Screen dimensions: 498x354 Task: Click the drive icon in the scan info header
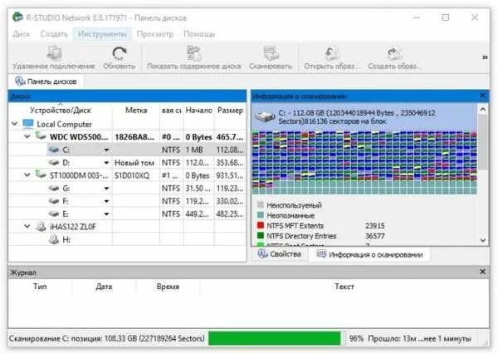click(x=265, y=116)
